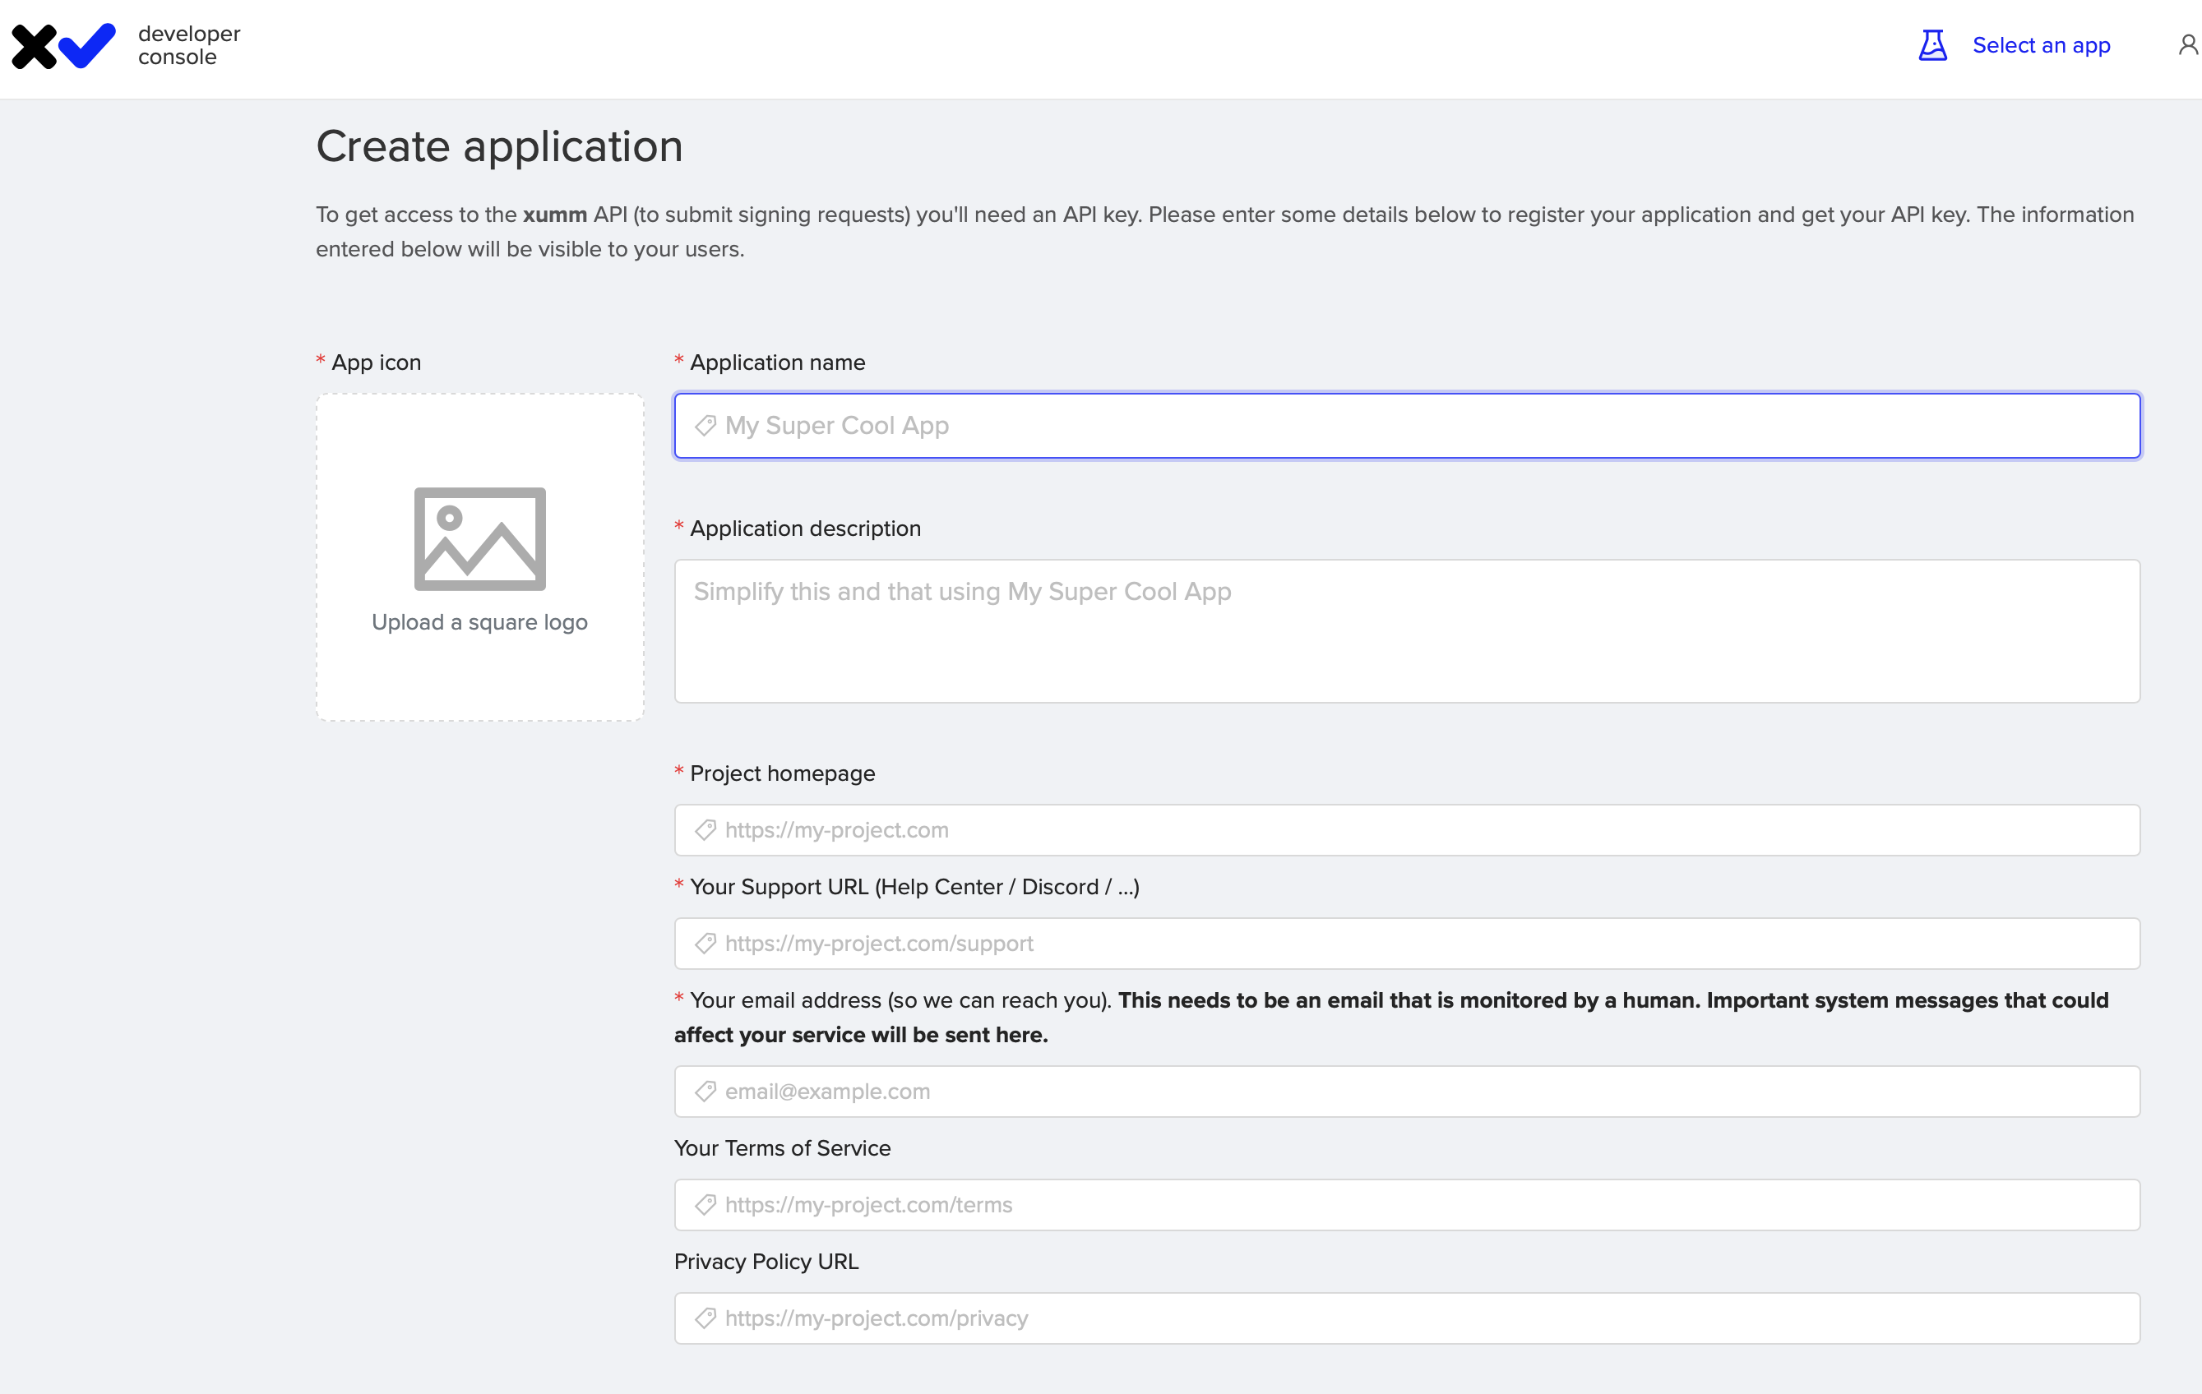This screenshot has height=1394, width=2202.
Task: Click tag icon in Project homepage field
Action: [x=705, y=830]
